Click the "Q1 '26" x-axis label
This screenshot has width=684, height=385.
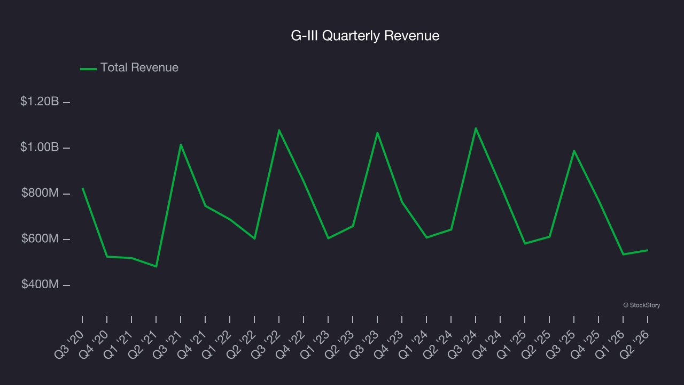click(611, 345)
